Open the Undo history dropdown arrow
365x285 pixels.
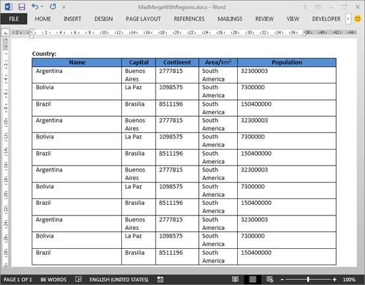pyautogui.click(x=42, y=7)
